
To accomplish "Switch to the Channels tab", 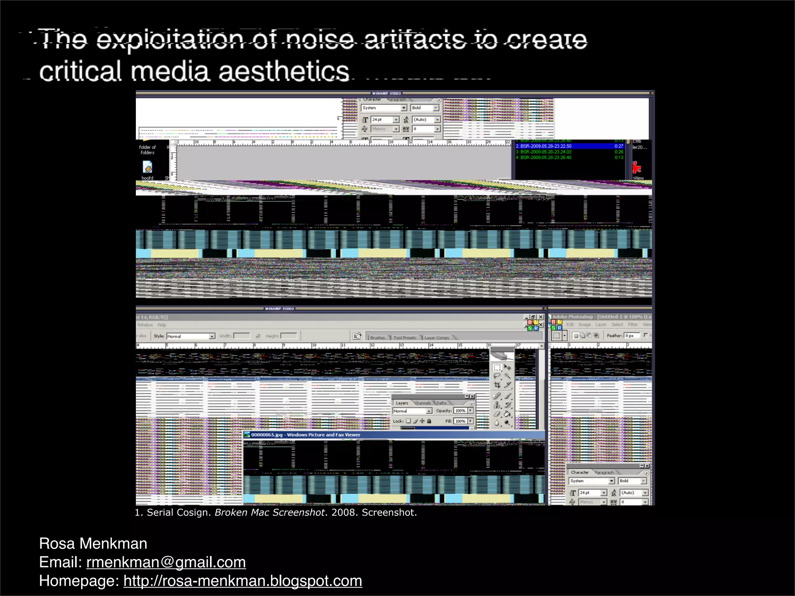I will pos(422,403).
